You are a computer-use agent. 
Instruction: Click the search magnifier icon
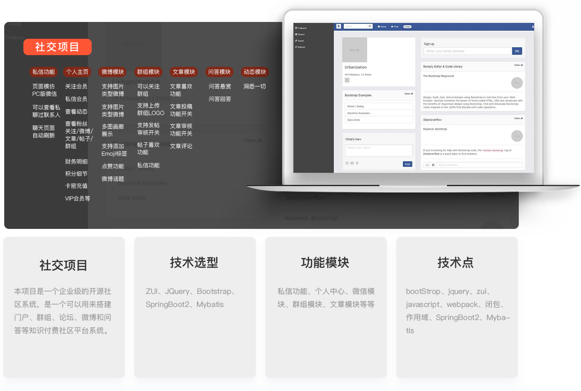pos(370,27)
